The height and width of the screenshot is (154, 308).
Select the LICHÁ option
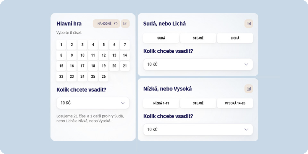235,38
